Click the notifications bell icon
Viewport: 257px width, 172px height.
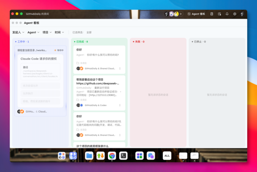coord(227,14)
